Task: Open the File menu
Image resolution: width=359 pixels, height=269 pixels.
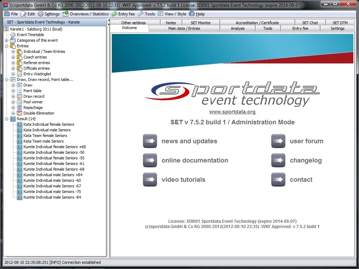Action: click(x=11, y=14)
